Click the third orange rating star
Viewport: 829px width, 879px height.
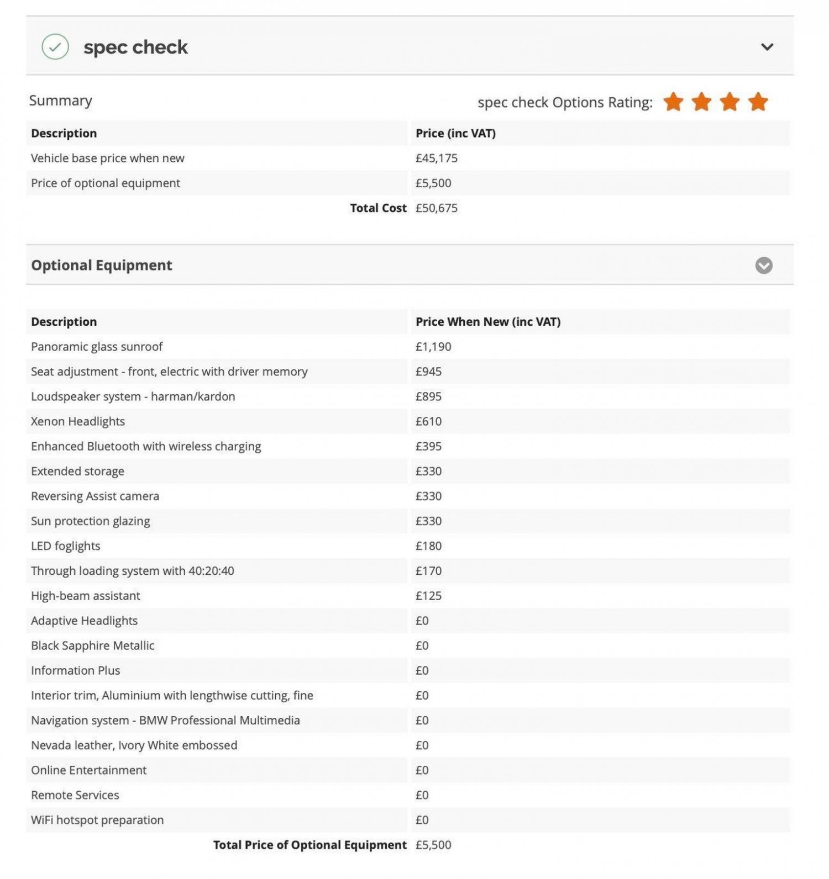[x=730, y=102]
